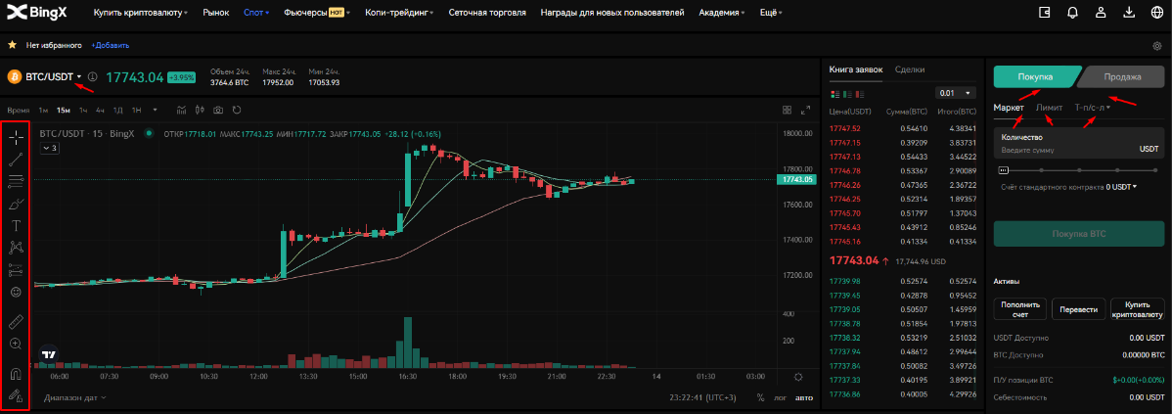Select the chart patterns tool
The image size is (1172, 414).
(16, 248)
